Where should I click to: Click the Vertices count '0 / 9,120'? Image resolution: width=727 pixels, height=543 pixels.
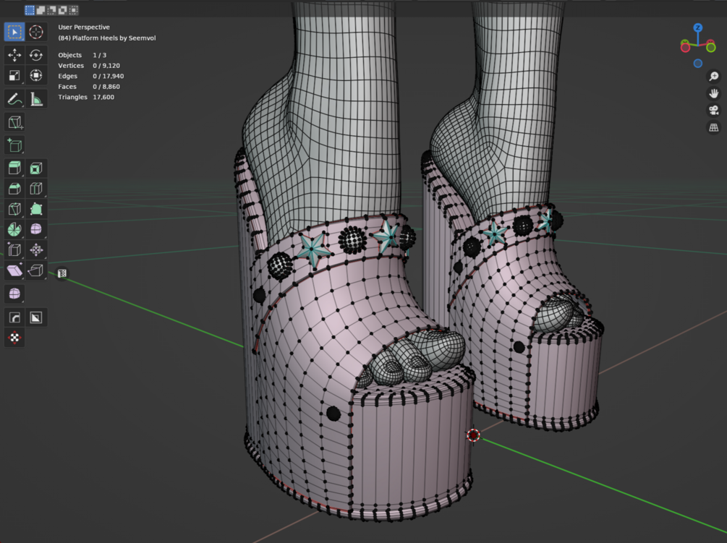click(x=106, y=66)
